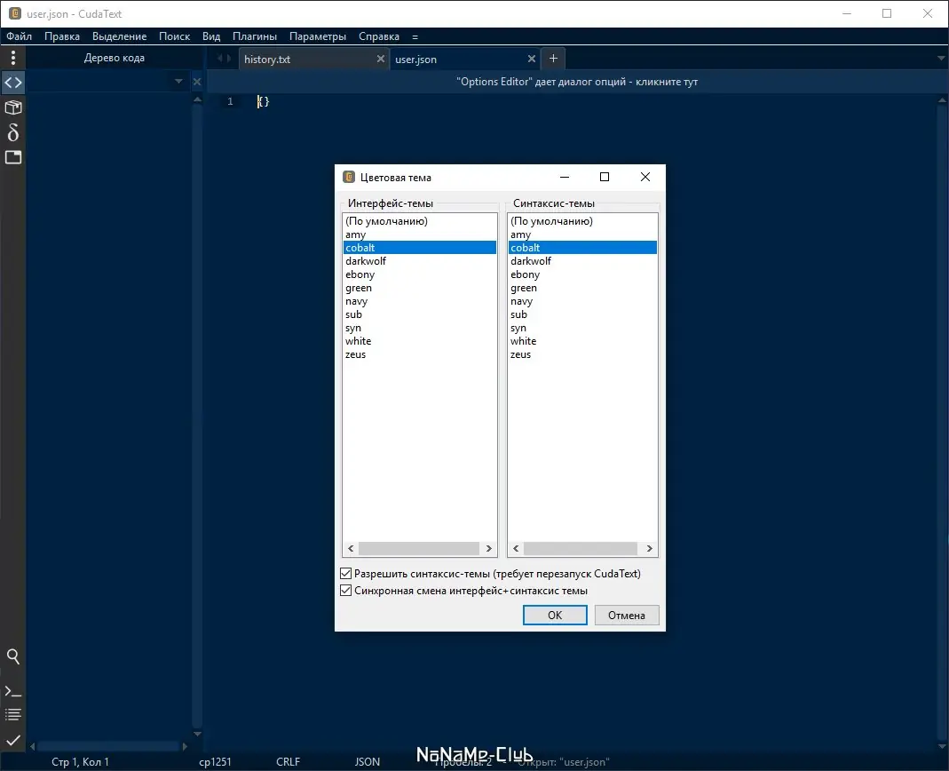
Task: Select 'navy' in Интерфейс-темы list
Action: (x=419, y=301)
